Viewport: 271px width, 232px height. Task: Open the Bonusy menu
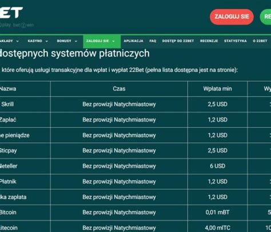(x=64, y=41)
